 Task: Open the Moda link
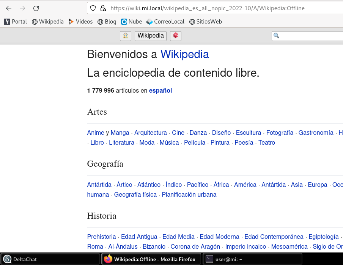click(147, 142)
